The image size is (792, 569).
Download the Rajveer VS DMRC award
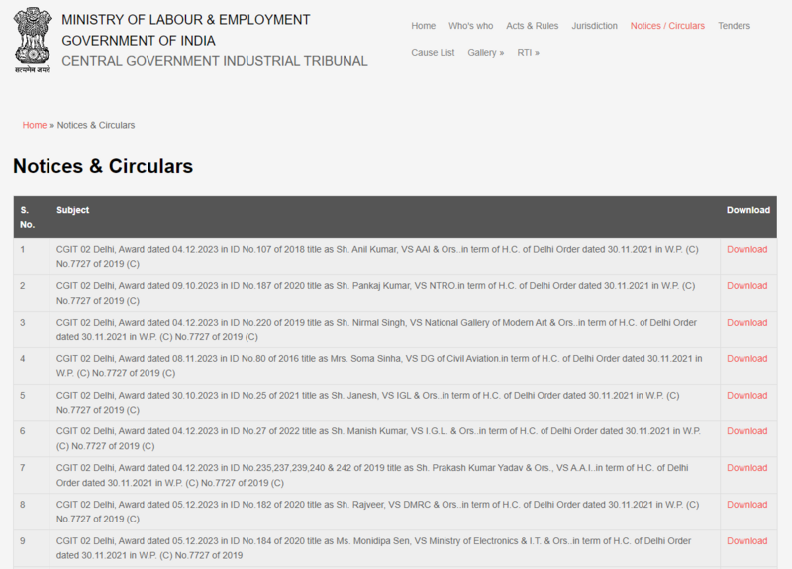(x=746, y=505)
